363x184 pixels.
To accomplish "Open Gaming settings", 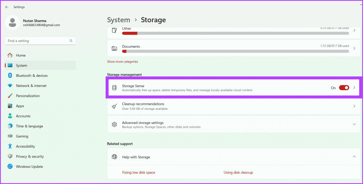I will click(40, 136).
